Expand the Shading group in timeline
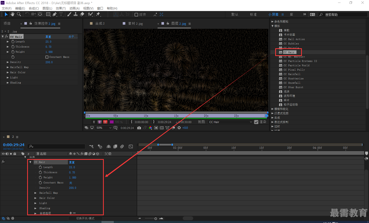 pyautogui.click(x=35, y=208)
